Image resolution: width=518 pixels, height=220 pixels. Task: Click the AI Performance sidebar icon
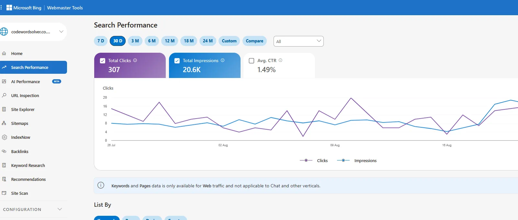pyautogui.click(x=4, y=82)
